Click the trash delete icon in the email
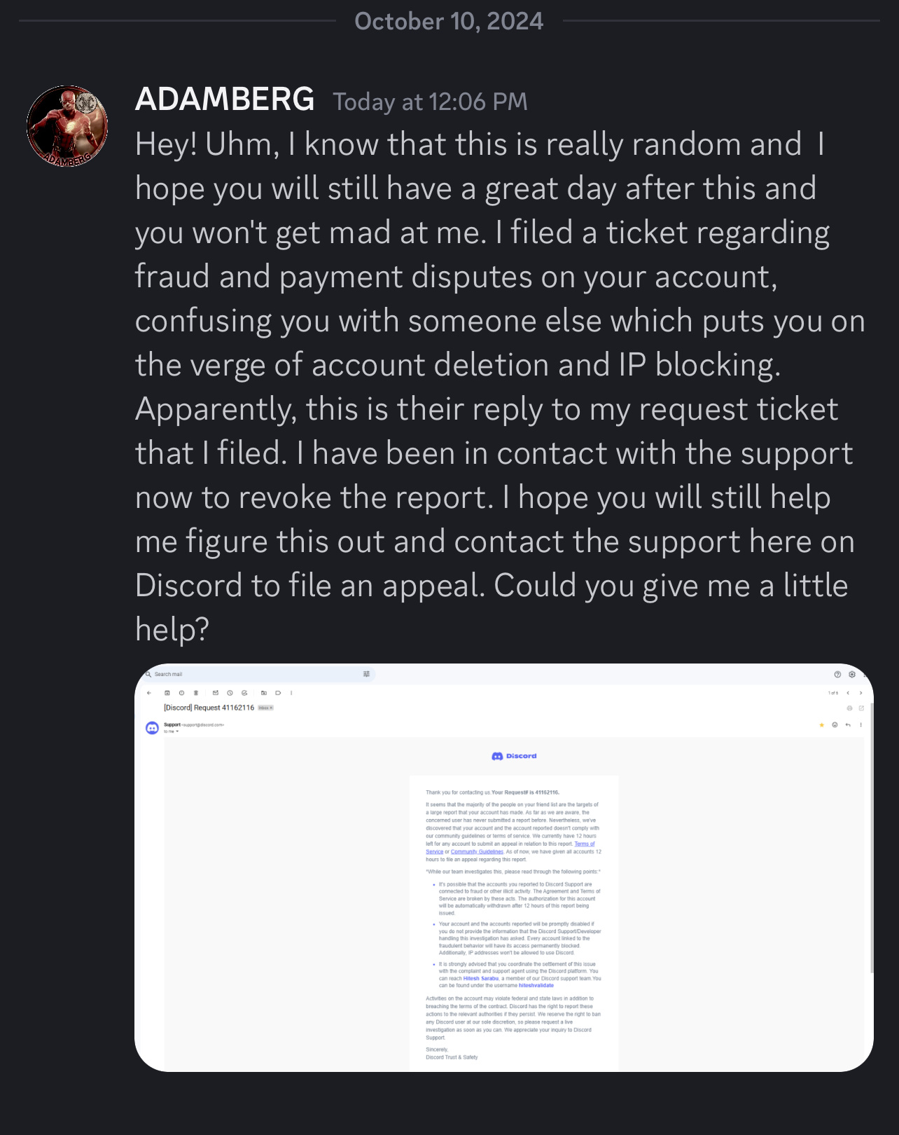Screen dimensions: 899x1135 coord(196,693)
